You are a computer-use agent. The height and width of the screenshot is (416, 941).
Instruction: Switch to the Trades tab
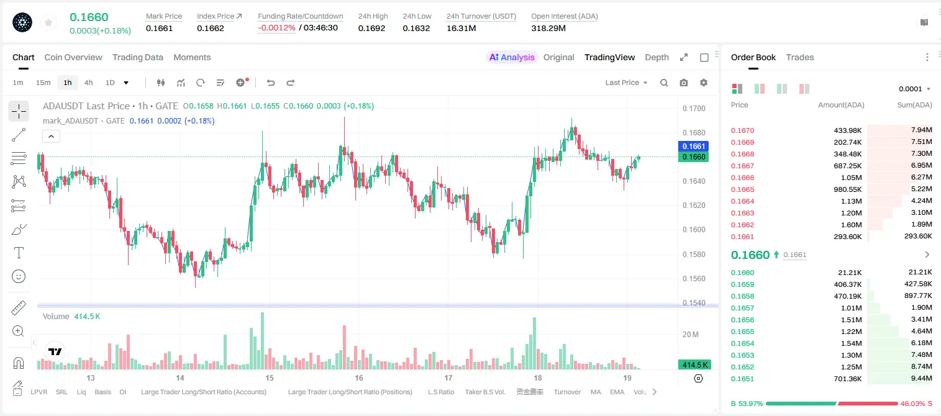[800, 57]
